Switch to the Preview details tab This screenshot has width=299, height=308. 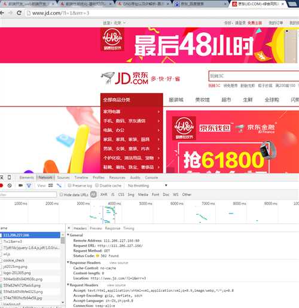[96, 228]
